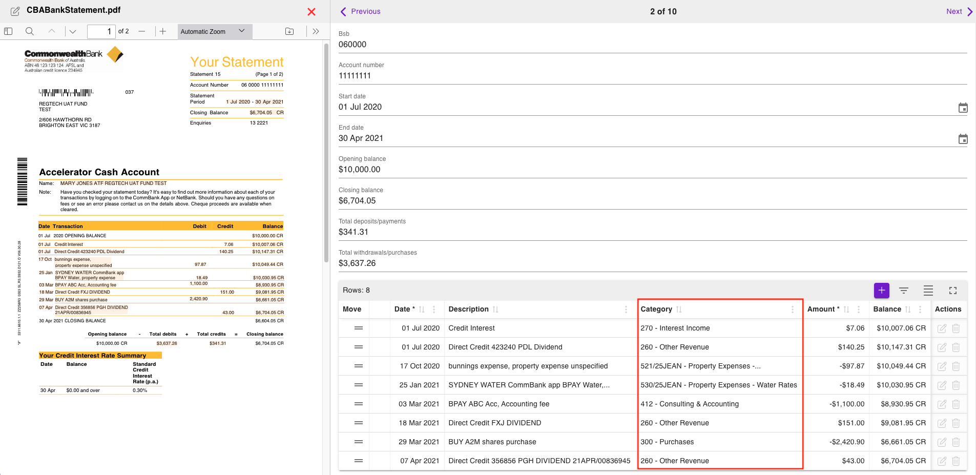The height and width of the screenshot is (475, 976).
Task: Open the End date calendar picker
Action: tap(963, 139)
